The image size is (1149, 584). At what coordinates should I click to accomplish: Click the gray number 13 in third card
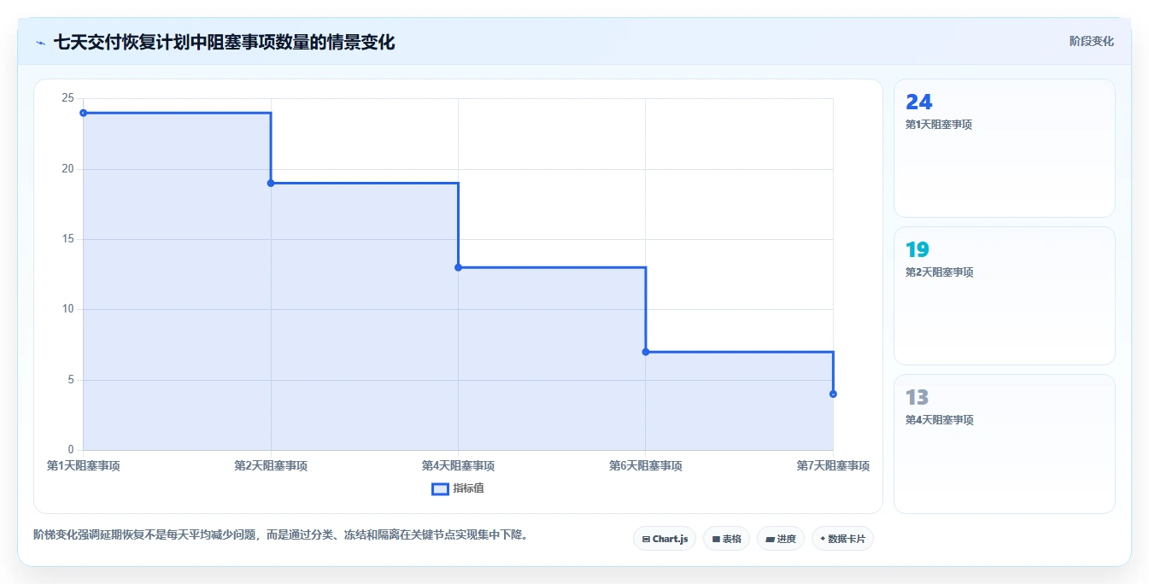(917, 398)
